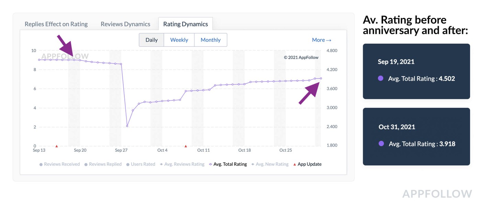Open the Reviews Dynamics tab
The height and width of the screenshot is (206, 481).
(125, 24)
